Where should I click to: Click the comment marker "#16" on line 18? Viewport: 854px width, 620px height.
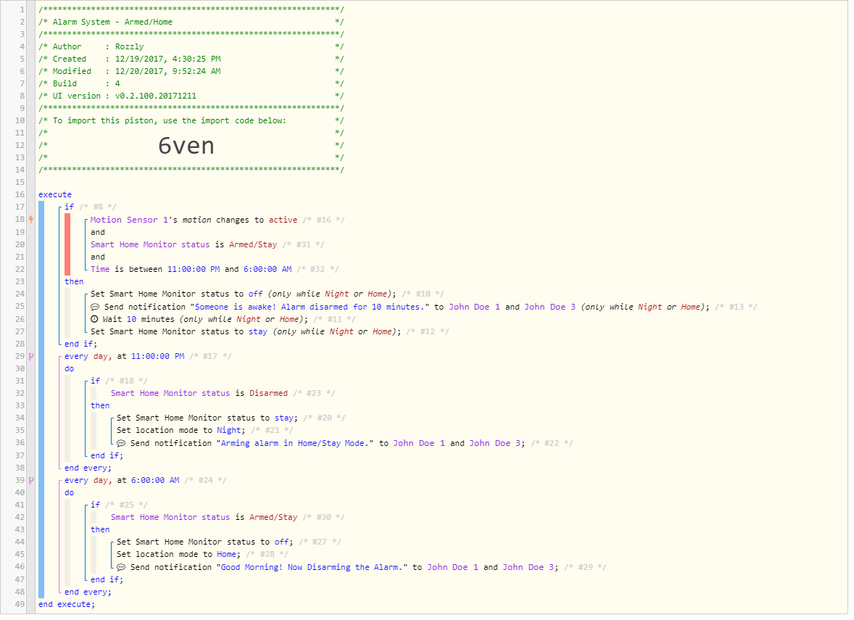(323, 220)
